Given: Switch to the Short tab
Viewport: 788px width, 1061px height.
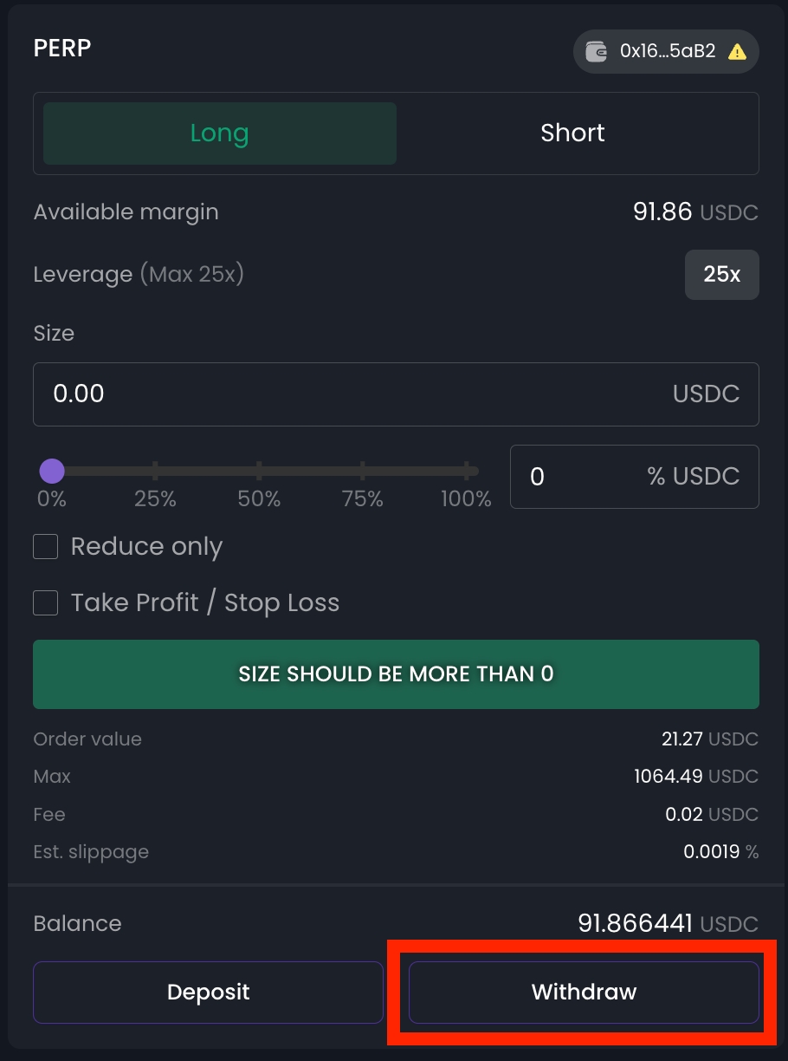Looking at the screenshot, I should pyautogui.click(x=572, y=133).
